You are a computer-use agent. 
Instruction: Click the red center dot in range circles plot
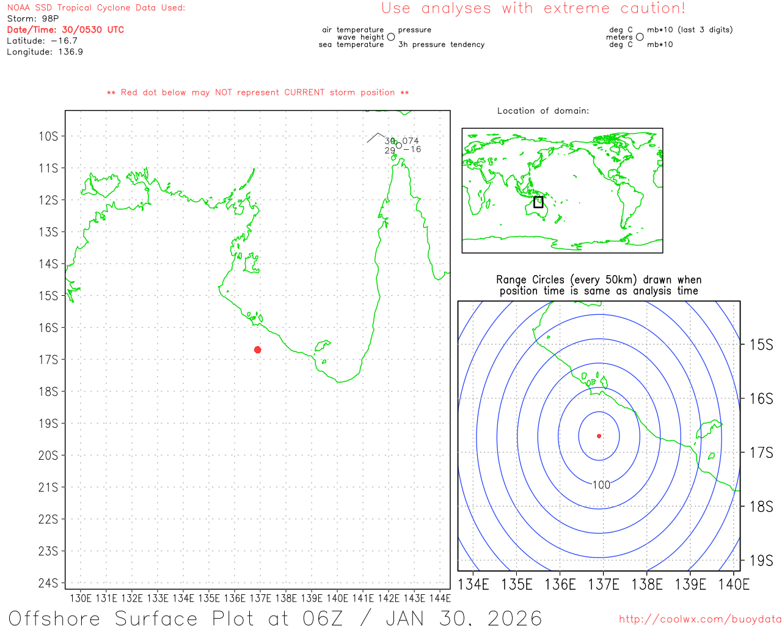599,436
